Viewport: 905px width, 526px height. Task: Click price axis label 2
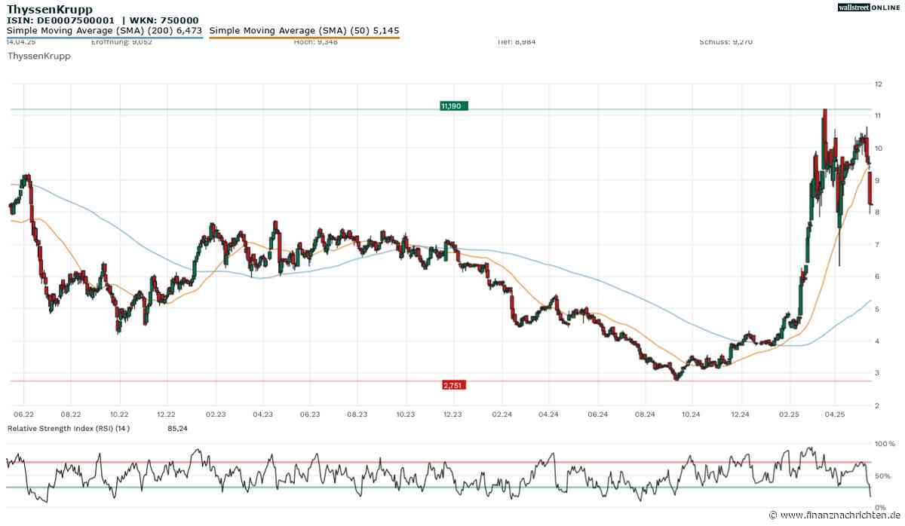tap(876, 406)
